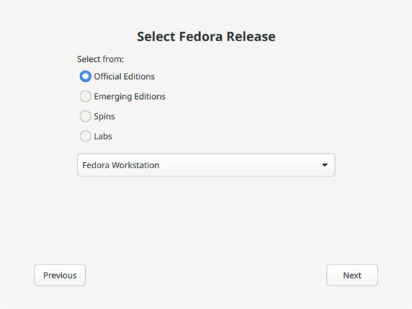Viewport: 412px width, 309px height.
Task: Click the "Emerging Editions" text label
Action: point(129,96)
